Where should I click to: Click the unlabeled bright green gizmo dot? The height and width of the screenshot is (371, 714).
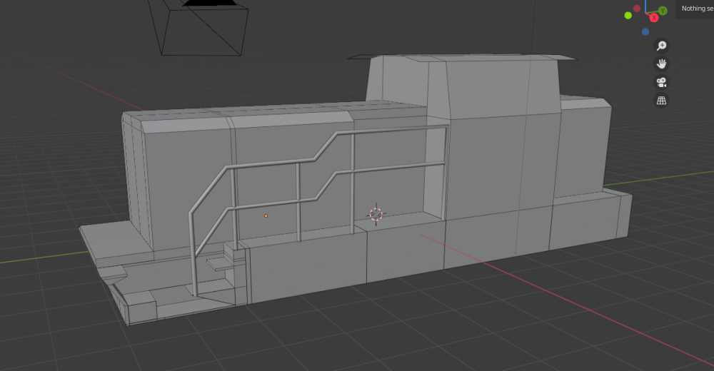628,15
